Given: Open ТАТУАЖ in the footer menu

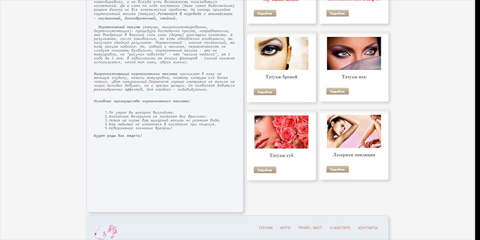Looking at the screenshot, I should coord(266,228).
